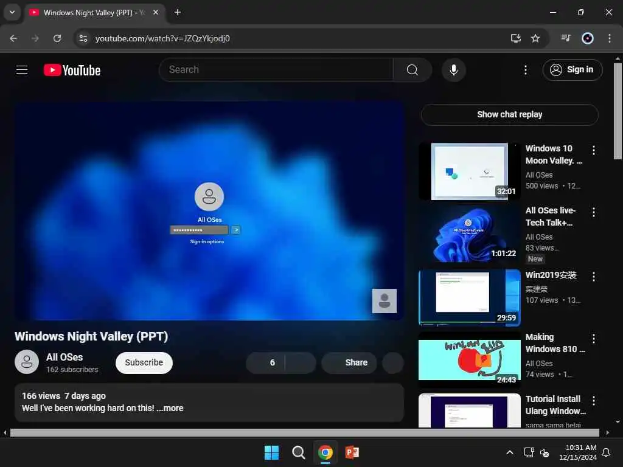Open a new browser tab
Screen dimensions: 623x467
[x=178, y=12]
